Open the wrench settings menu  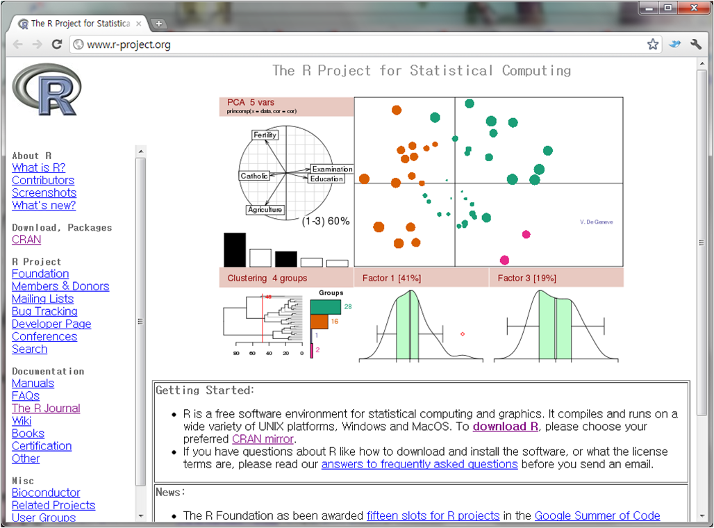695,44
